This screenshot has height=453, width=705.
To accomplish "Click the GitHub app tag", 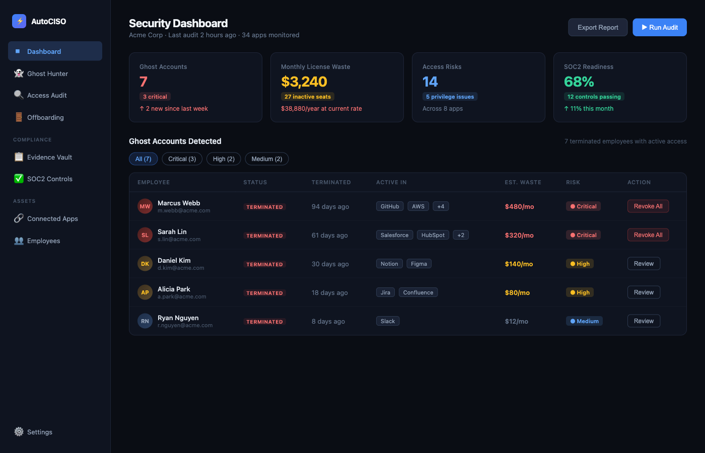I will coord(390,206).
